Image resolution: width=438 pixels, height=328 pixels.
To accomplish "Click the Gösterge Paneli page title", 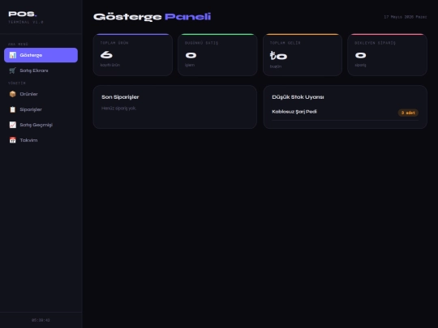I will click(152, 17).
